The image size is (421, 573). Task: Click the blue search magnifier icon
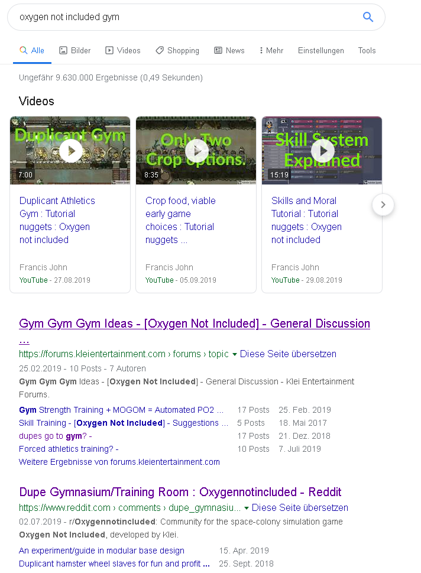(x=368, y=17)
